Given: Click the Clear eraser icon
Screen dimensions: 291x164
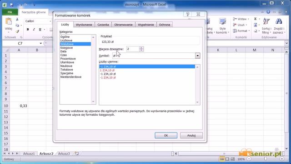Looking at the screenshot, I should [x=256, y=31].
